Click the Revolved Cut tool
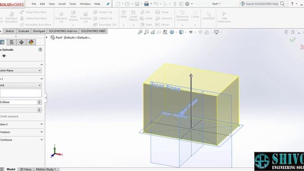The height and width of the screenshot is (171, 304). click(85, 17)
